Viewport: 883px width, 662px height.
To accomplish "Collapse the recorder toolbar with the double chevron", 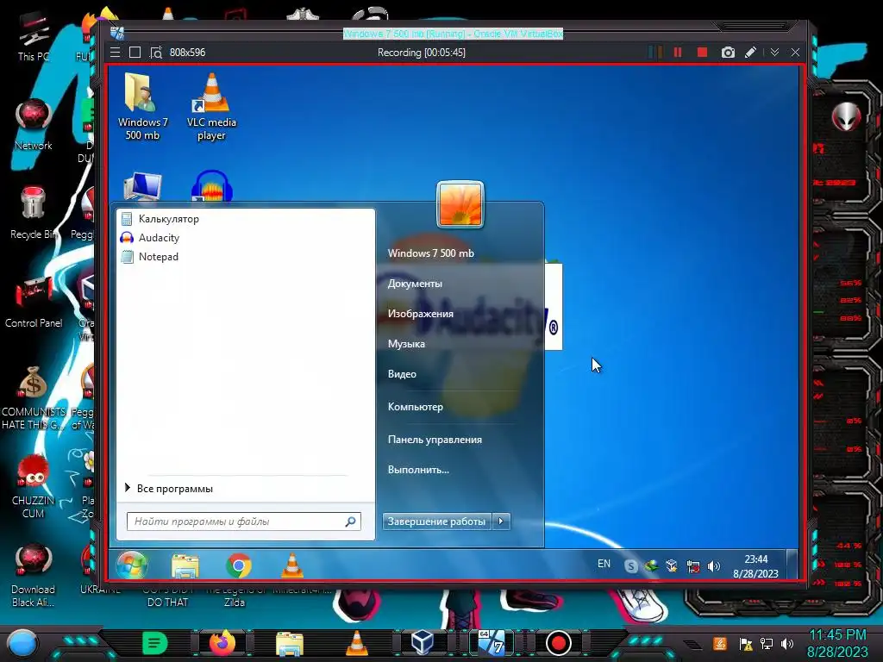I will [x=775, y=53].
